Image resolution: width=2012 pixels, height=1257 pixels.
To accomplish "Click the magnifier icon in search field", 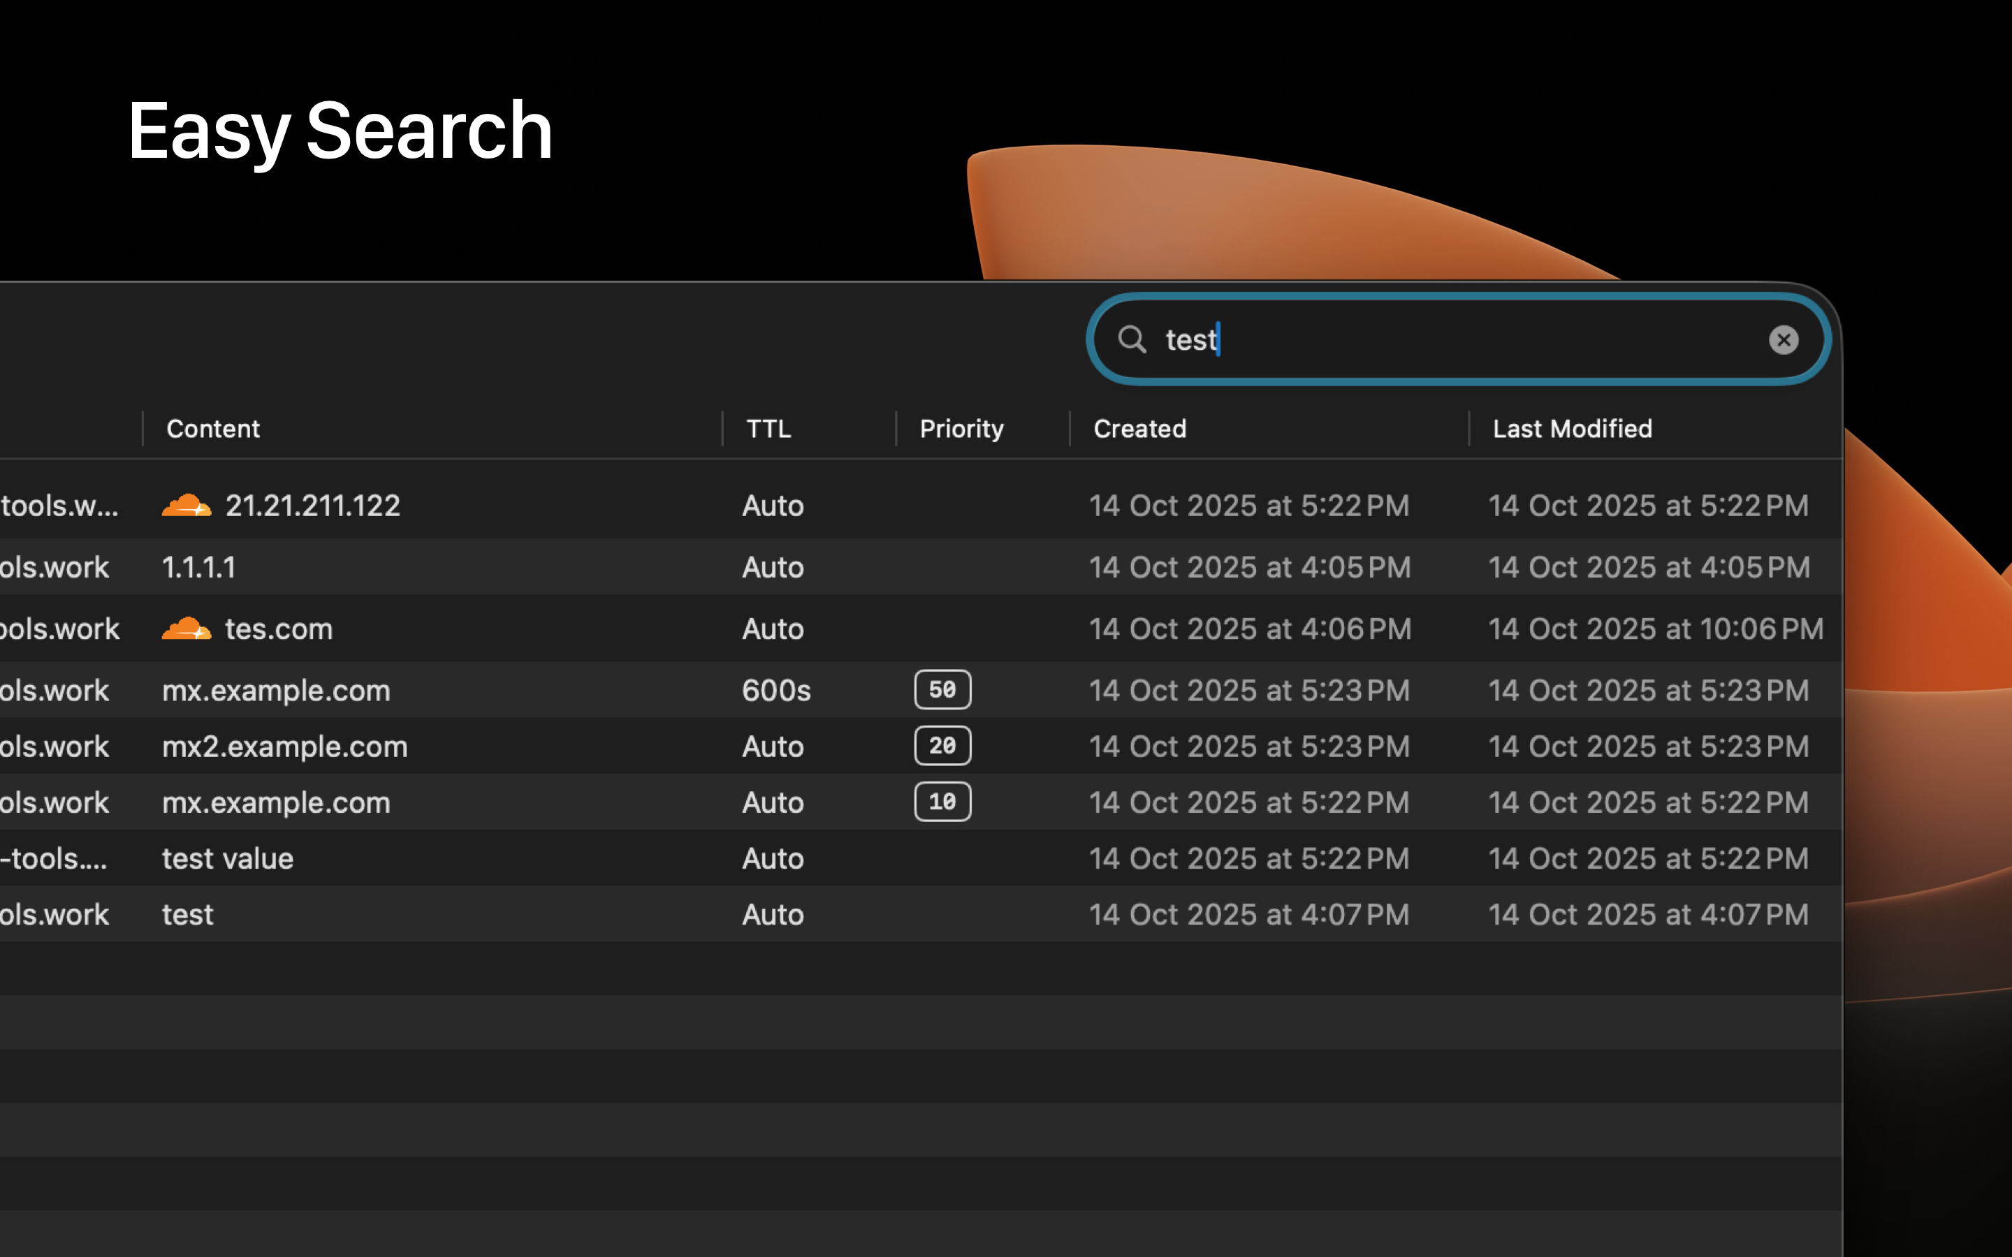I will click(x=1132, y=339).
